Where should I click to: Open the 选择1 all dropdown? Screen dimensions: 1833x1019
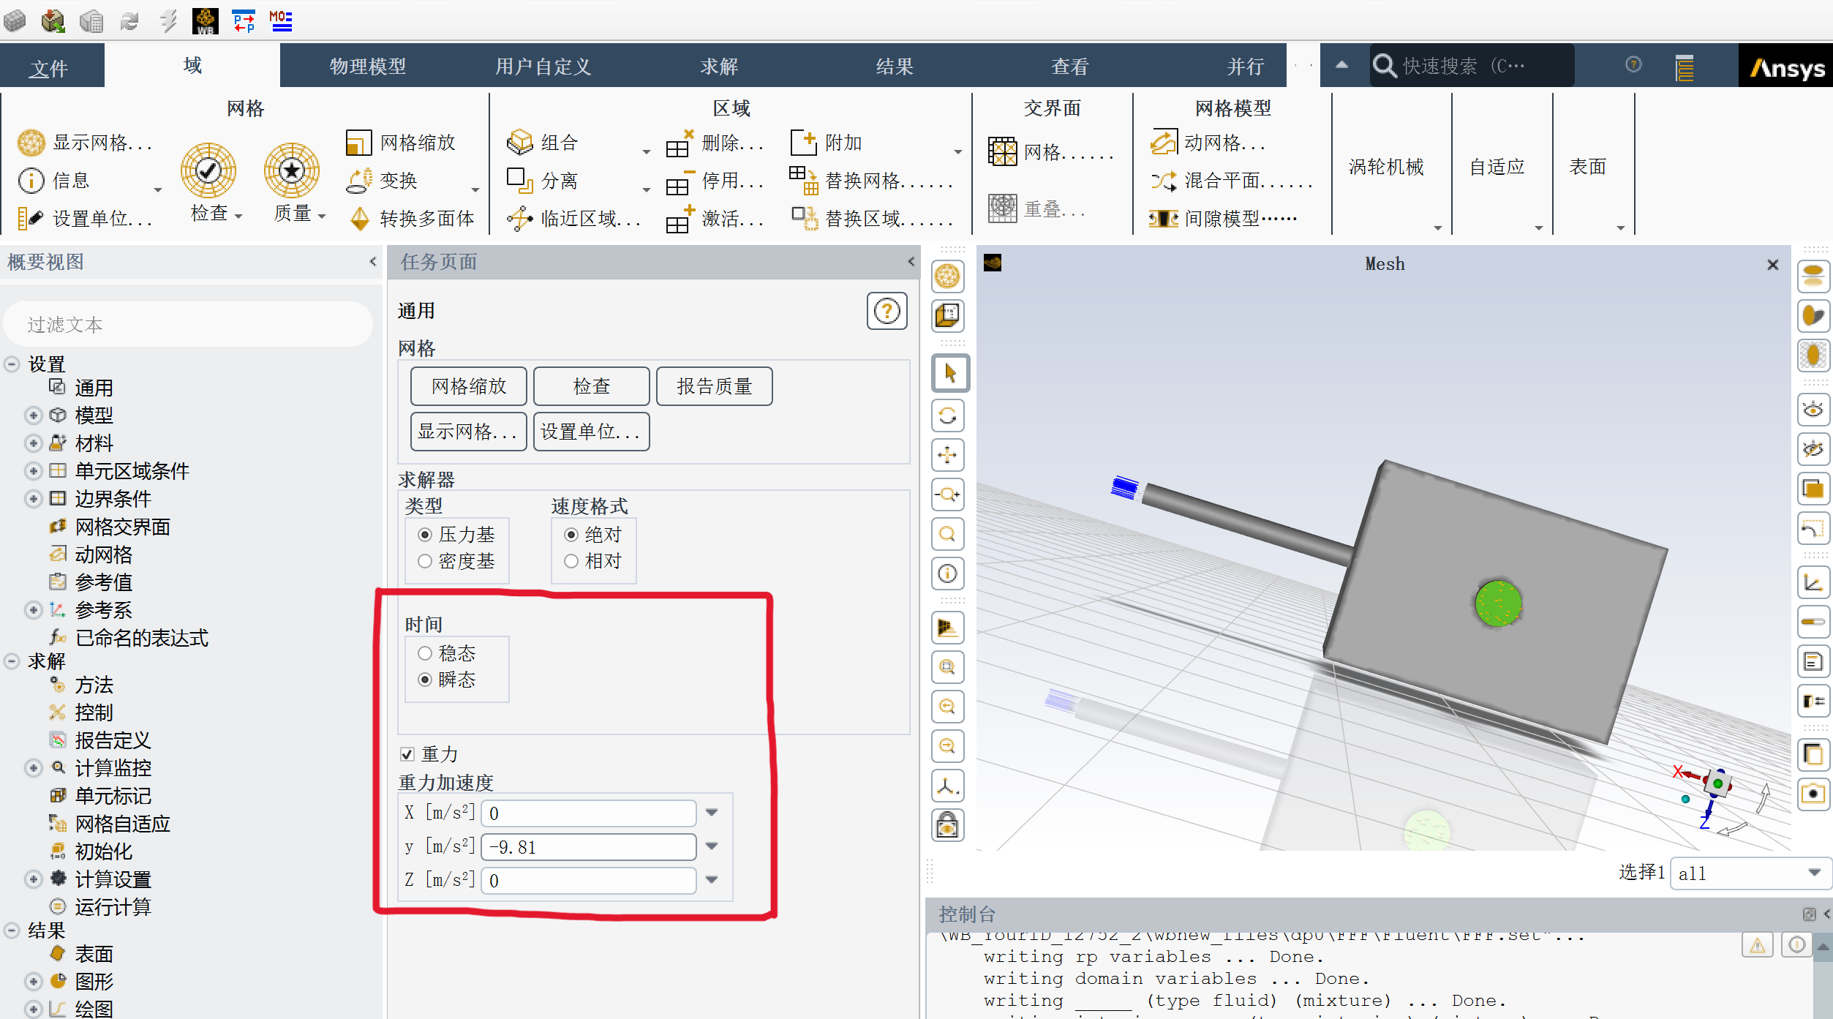pos(1750,873)
